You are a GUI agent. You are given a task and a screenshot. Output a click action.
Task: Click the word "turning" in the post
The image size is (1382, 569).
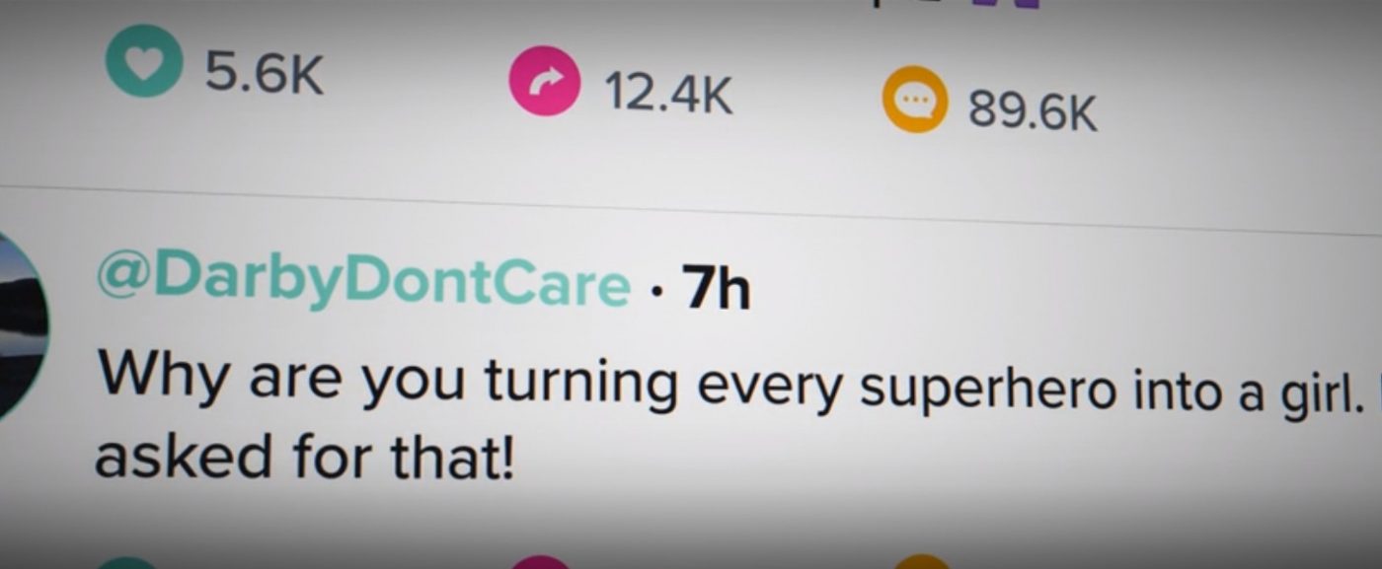(x=579, y=384)
